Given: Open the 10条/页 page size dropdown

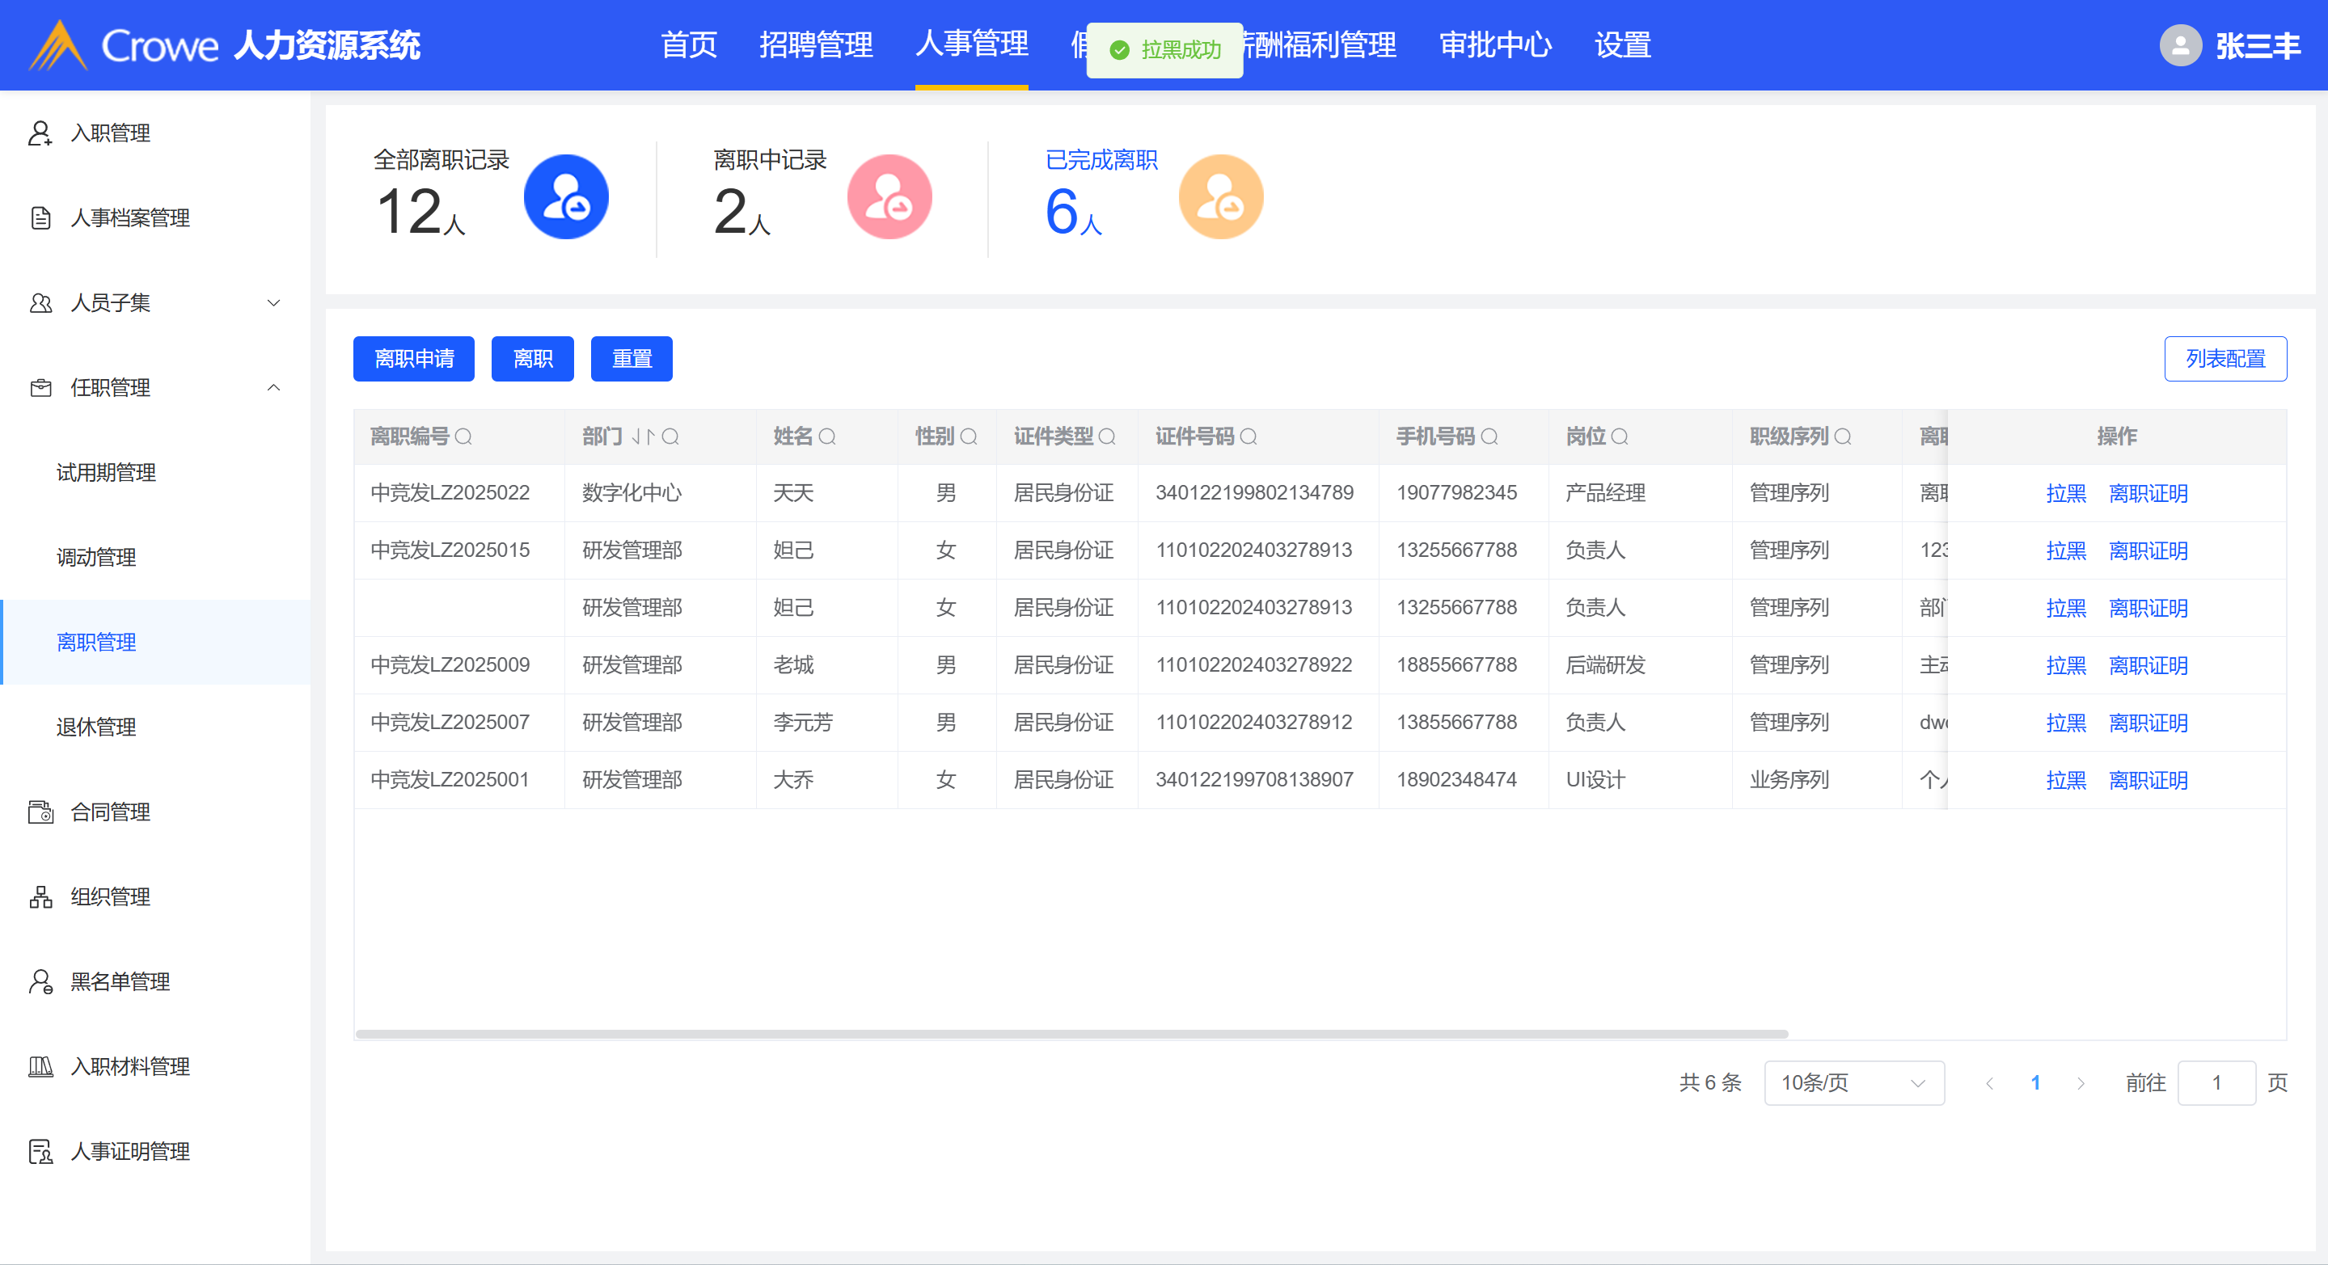Looking at the screenshot, I should tap(1853, 1082).
